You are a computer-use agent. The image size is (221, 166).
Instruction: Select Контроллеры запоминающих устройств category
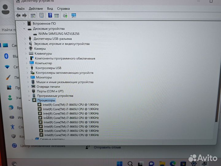pos(64,73)
